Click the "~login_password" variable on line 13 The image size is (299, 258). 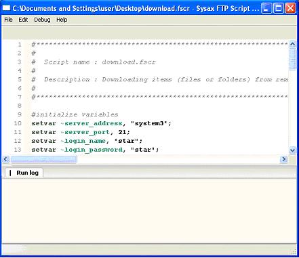(92, 150)
